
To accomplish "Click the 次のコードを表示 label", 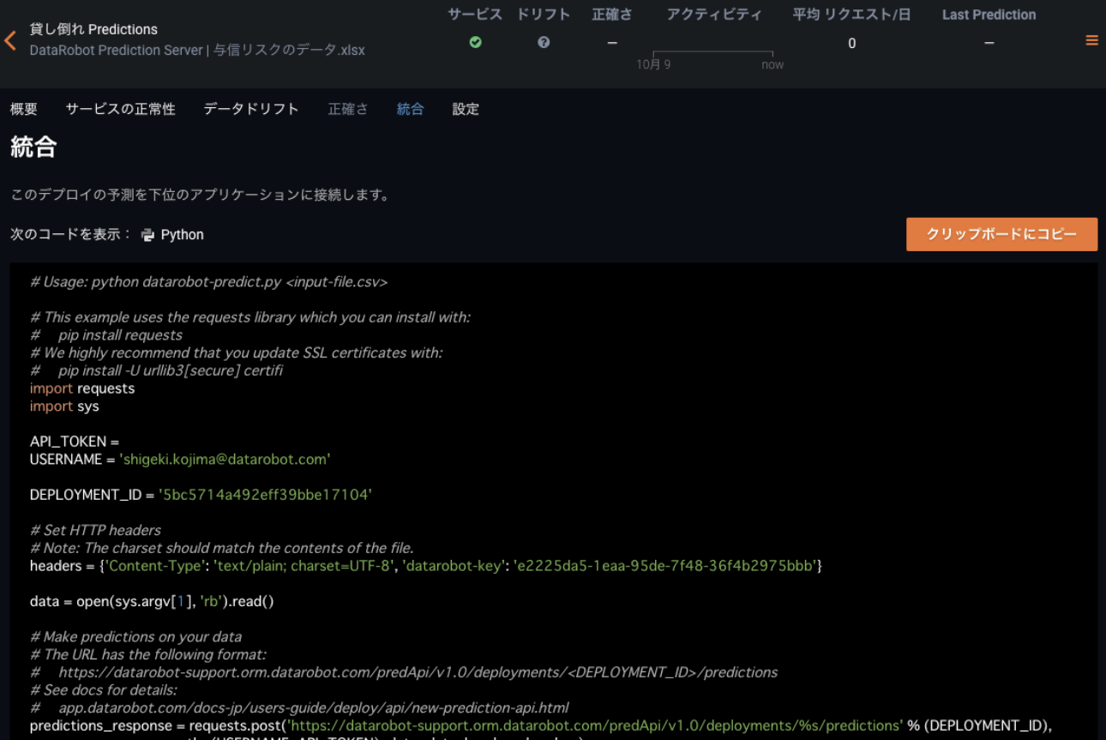I will 71,235.
